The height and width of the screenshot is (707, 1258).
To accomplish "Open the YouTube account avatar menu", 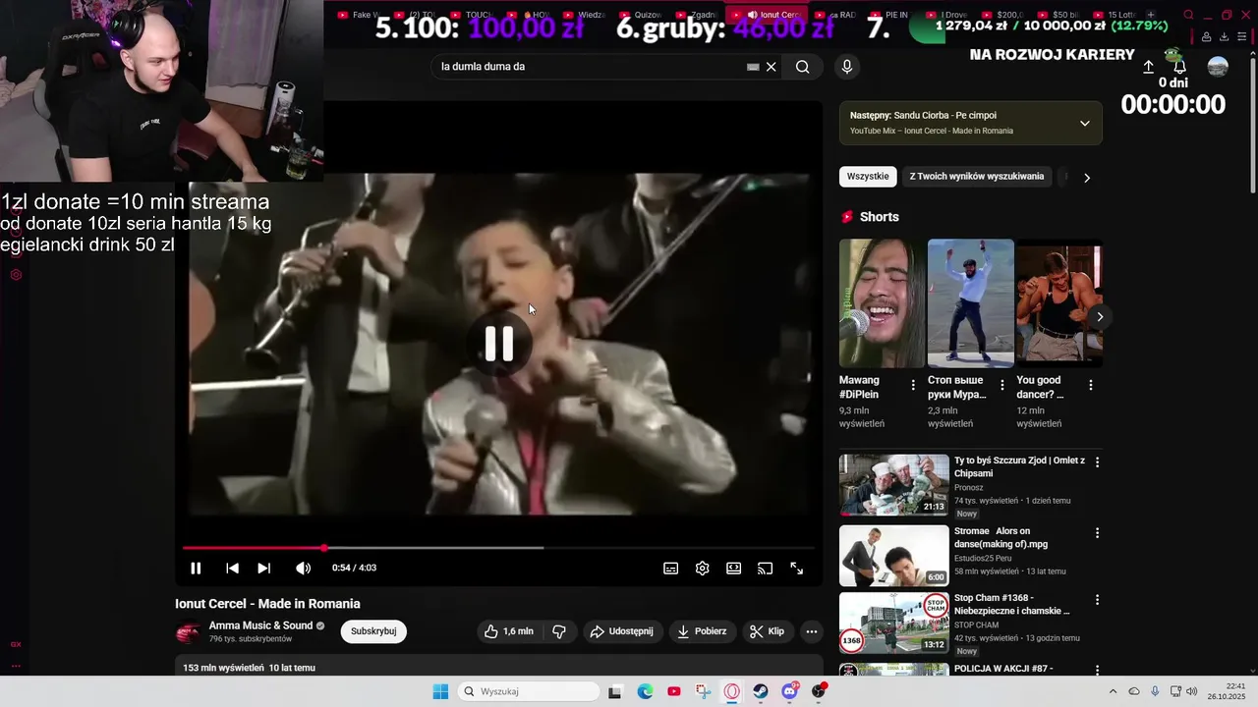I will click(x=1218, y=67).
